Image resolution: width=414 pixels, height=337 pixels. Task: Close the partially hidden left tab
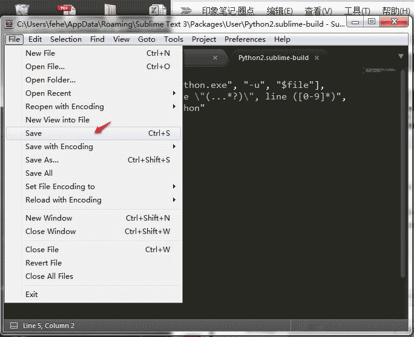pos(215,58)
